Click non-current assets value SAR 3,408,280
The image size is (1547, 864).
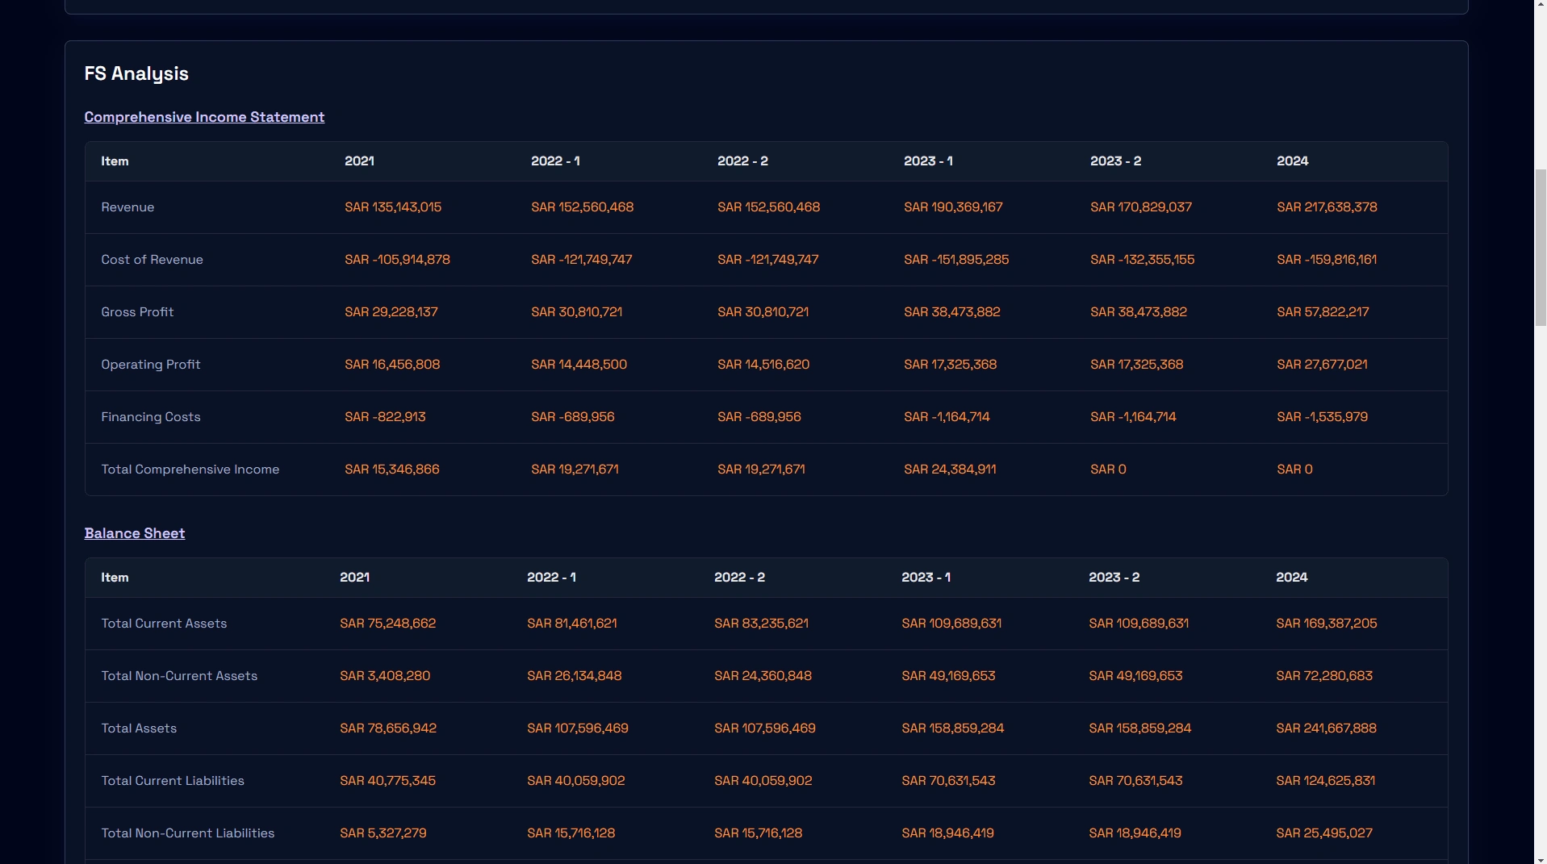coord(385,676)
